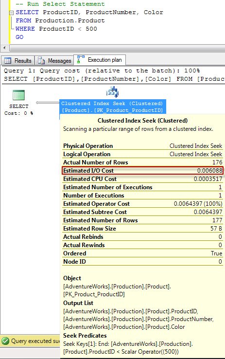
Task: Select the Clustered Index Seek node label
Action: pyautogui.click(x=112, y=107)
